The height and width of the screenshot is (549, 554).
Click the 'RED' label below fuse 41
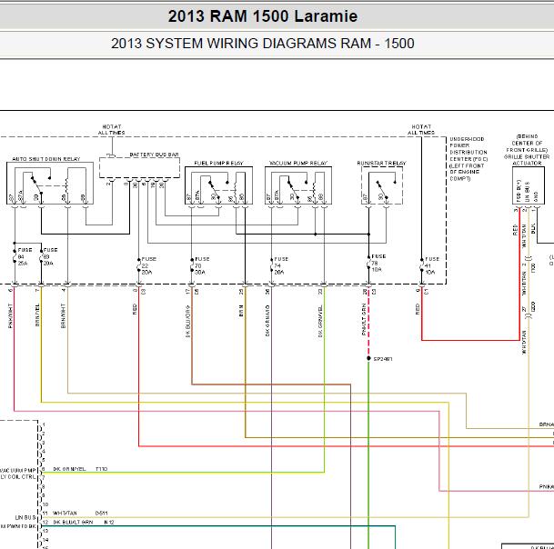pos(418,309)
